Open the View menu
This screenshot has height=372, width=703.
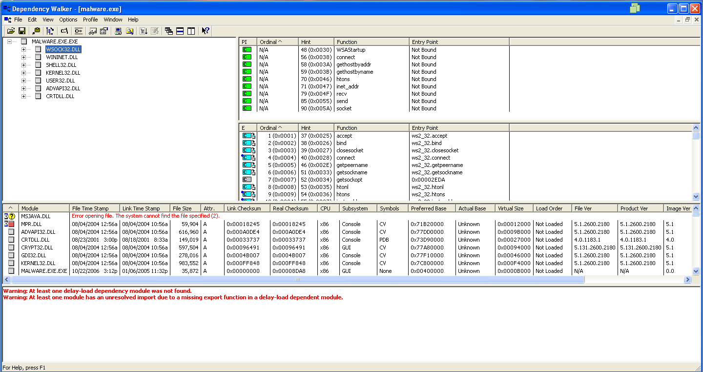click(48, 20)
